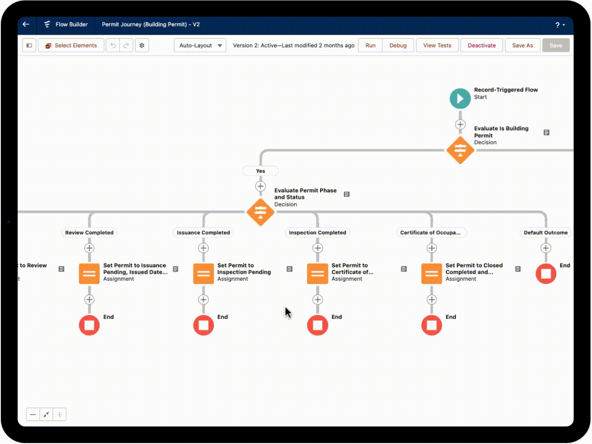Open flow settings gear icon

(x=142, y=45)
